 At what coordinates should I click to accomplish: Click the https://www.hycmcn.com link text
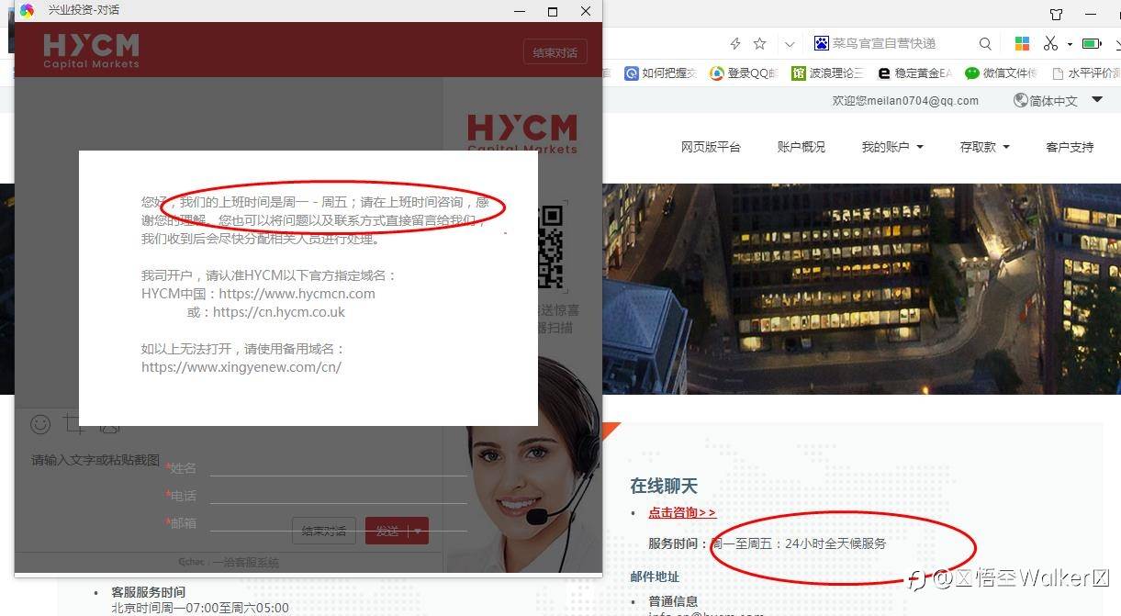tap(297, 294)
